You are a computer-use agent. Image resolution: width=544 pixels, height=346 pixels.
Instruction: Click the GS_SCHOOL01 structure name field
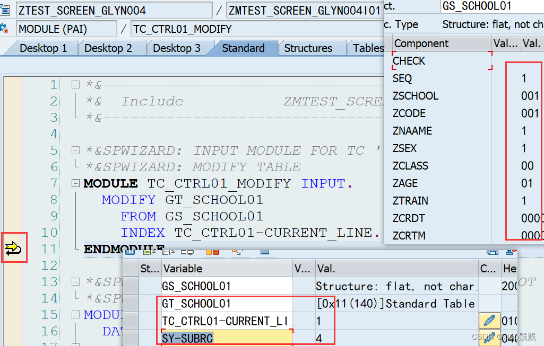coord(492,6)
